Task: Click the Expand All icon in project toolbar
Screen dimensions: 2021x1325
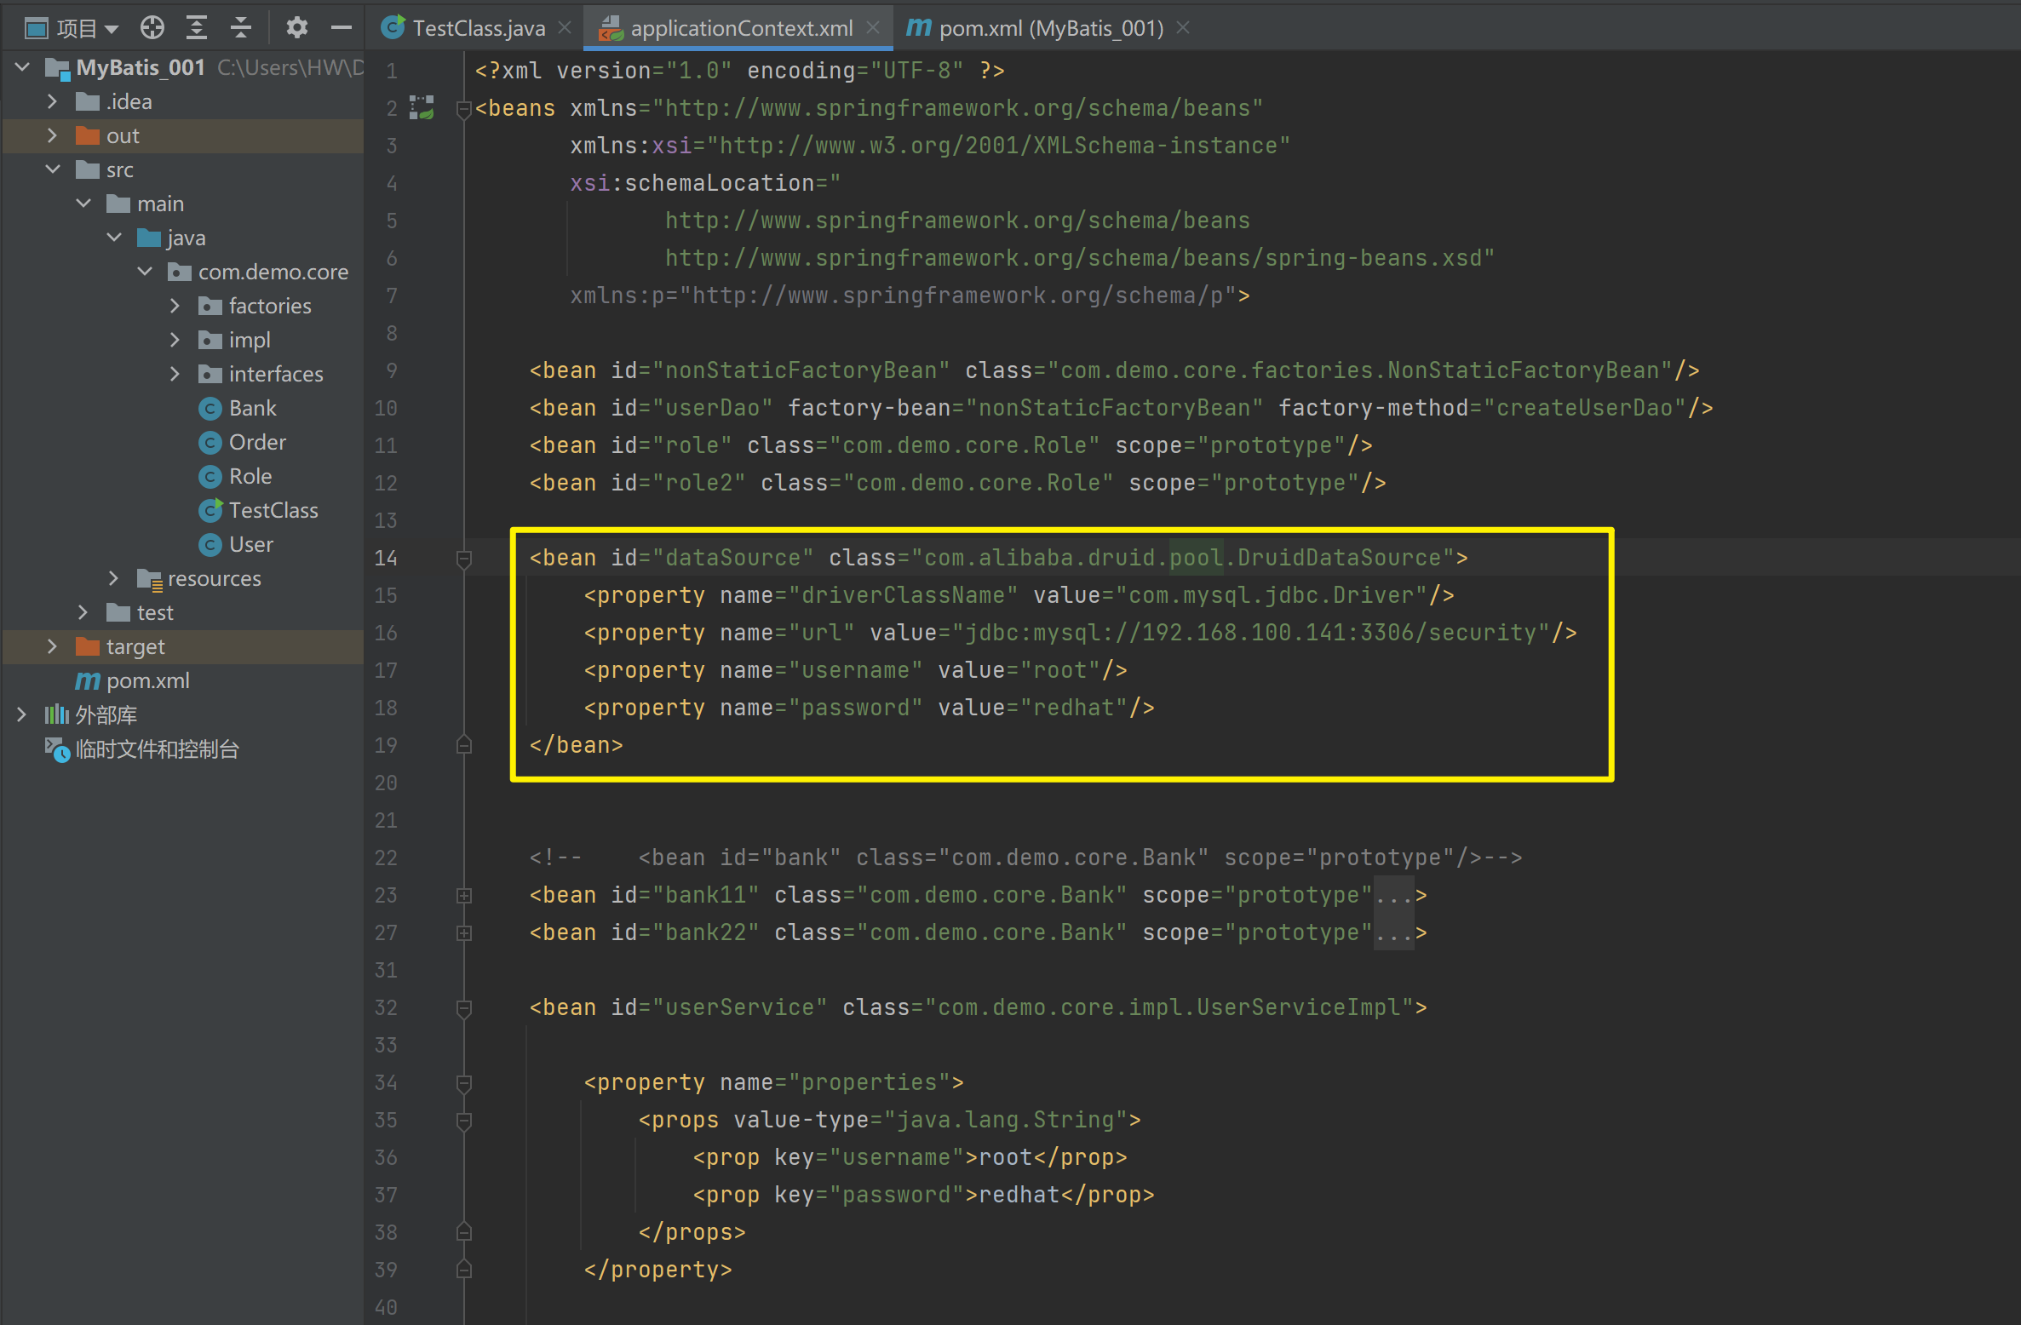Action: click(x=197, y=28)
